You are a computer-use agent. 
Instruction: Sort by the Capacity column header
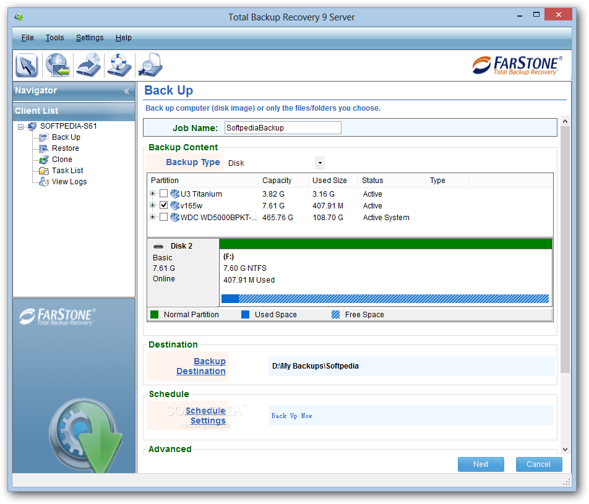click(283, 181)
